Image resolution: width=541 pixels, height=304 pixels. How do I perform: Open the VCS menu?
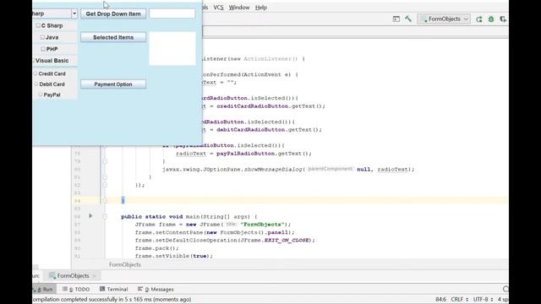pyautogui.click(x=218, y=8)
